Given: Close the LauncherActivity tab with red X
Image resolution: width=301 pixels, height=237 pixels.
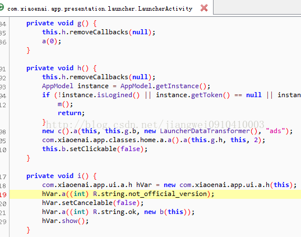Looking at the screenshot, I should click(204, 8).
